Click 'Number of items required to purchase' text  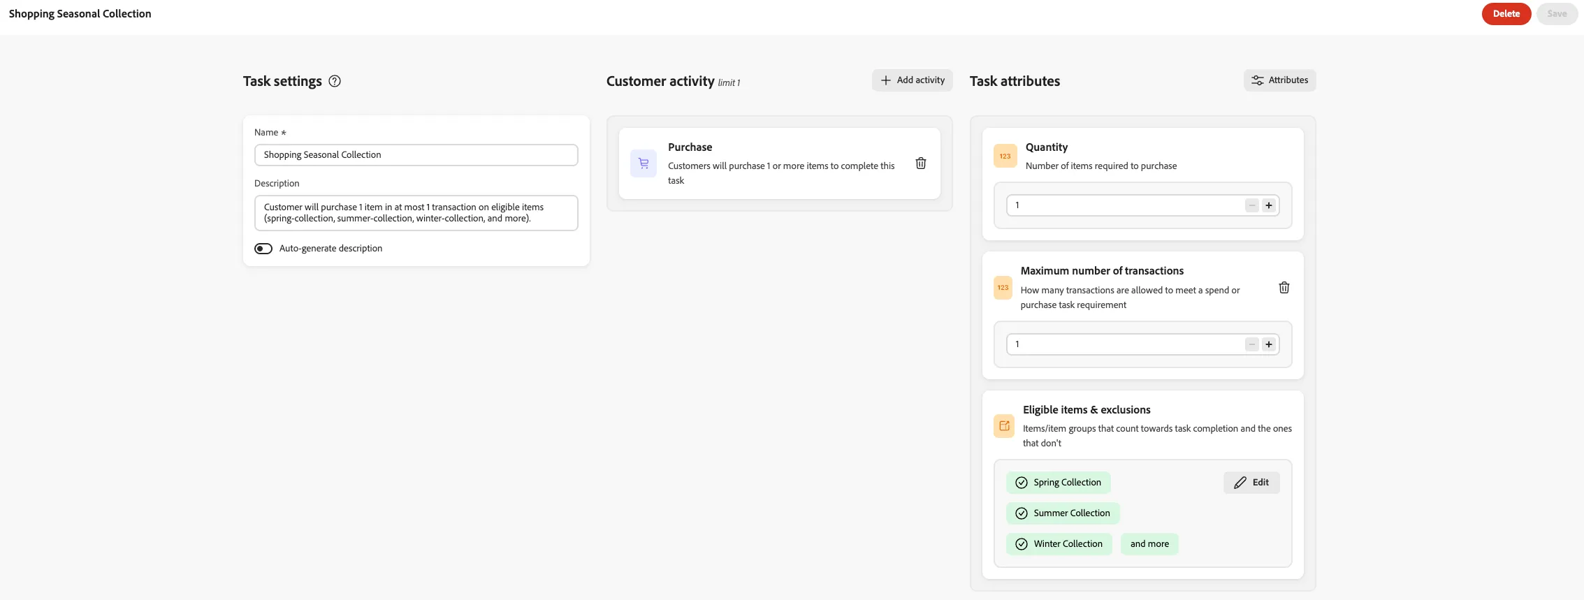(x=1101, y=166)
